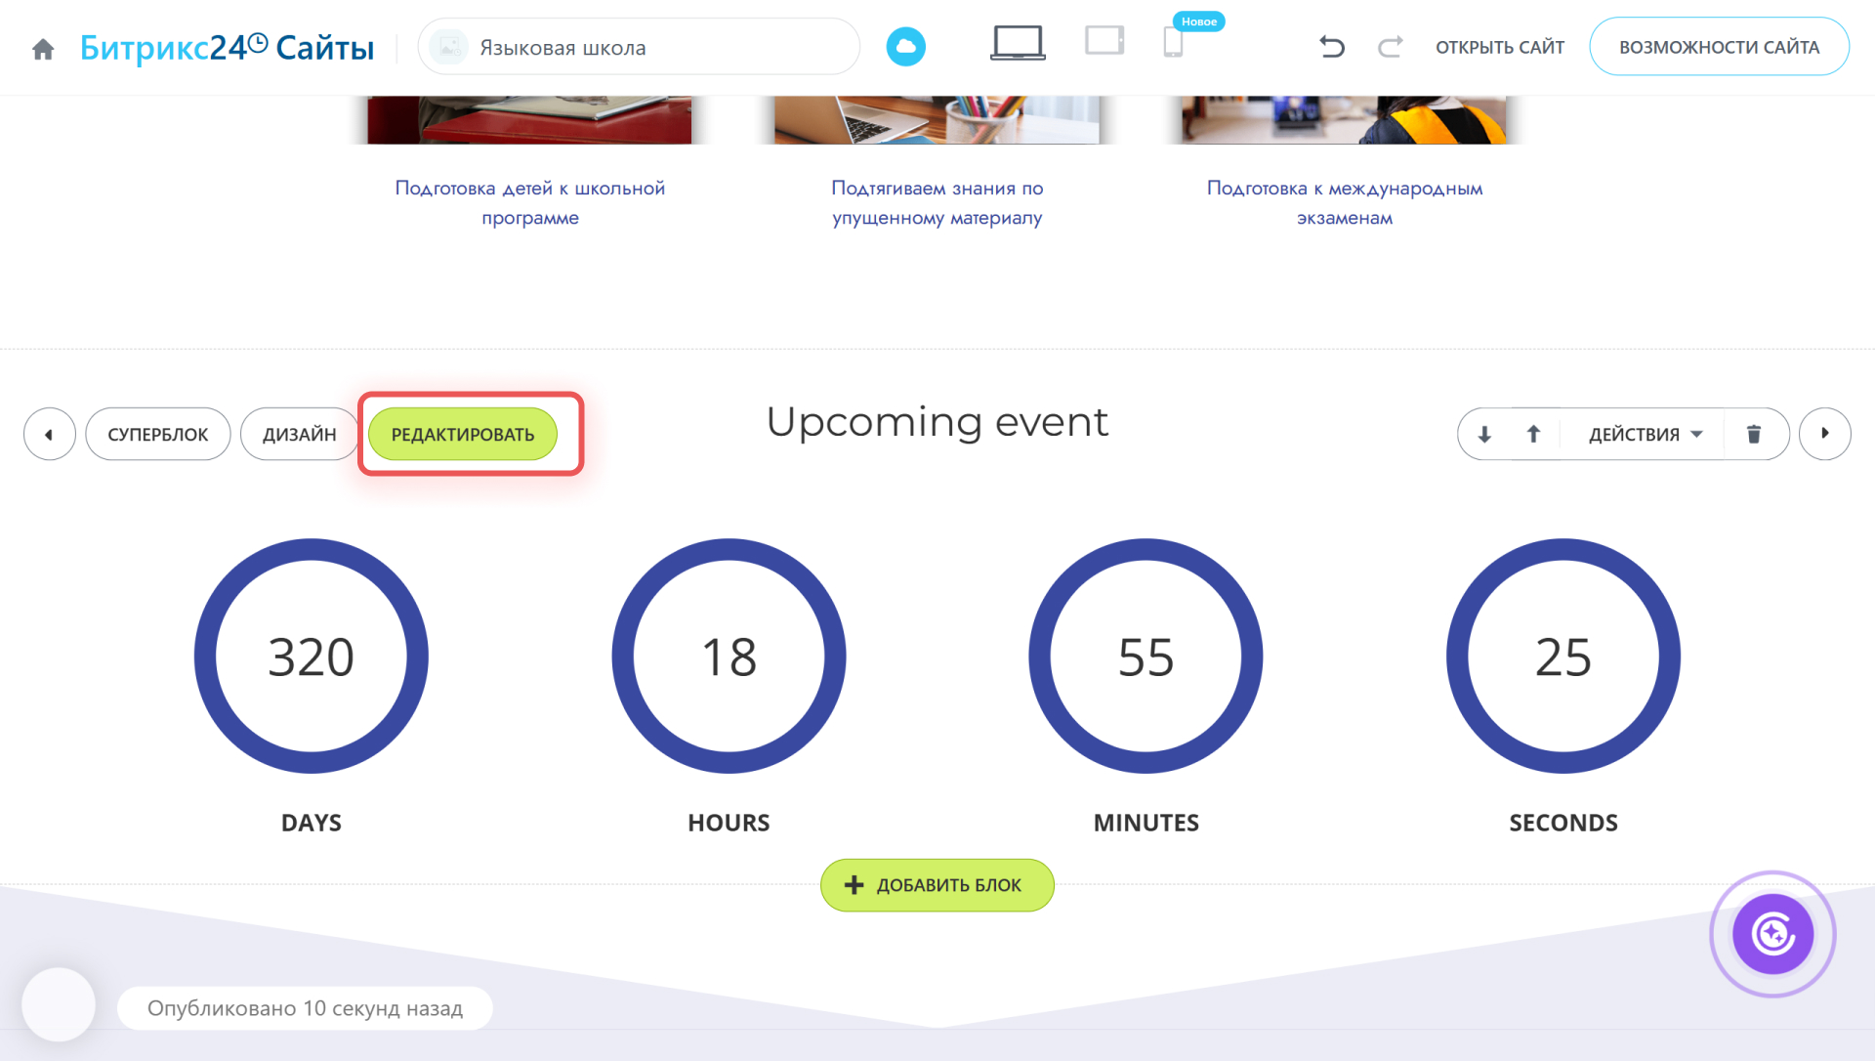Open the Возможности сайта button
Screen dimensions: 1875x1061
[x=1719, y=47]
